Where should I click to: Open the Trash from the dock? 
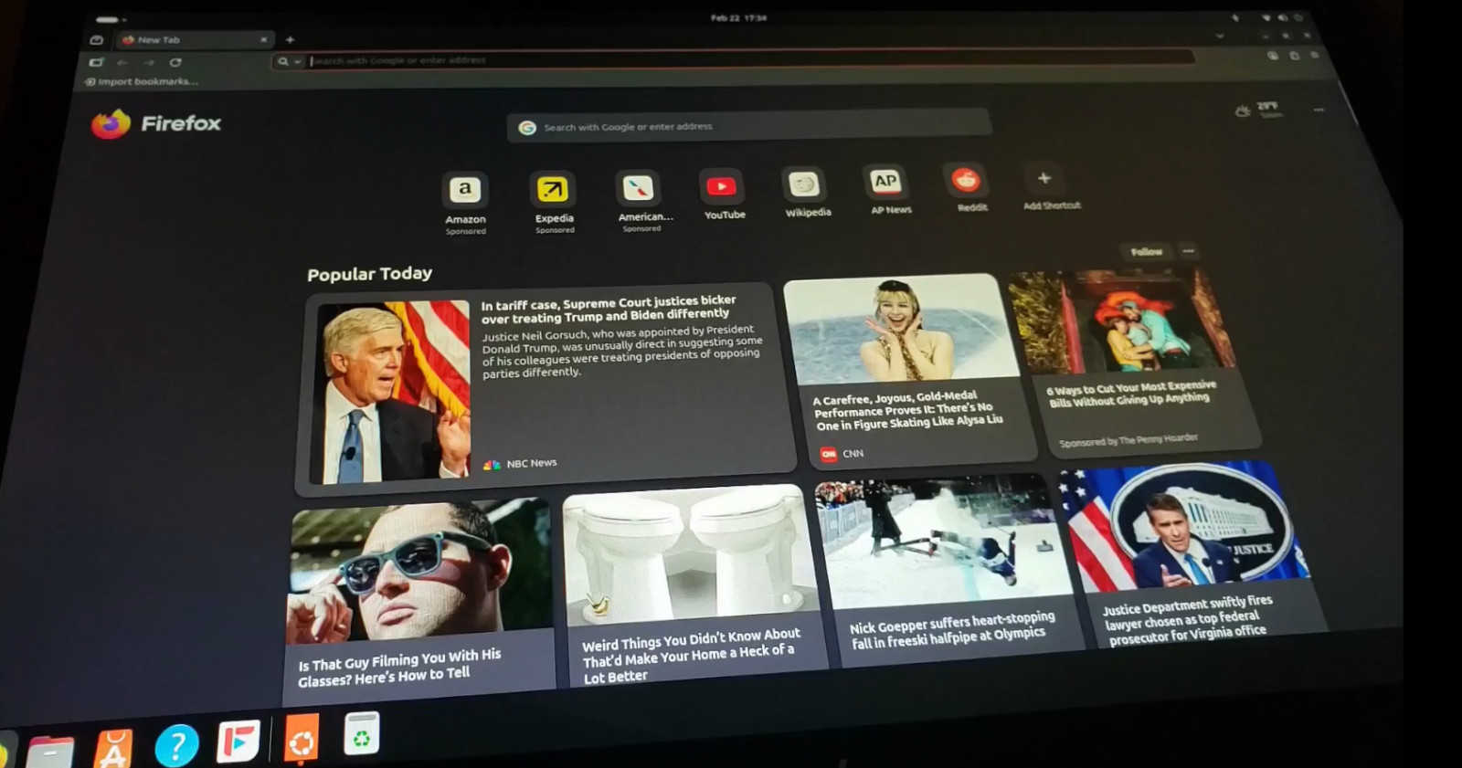point(361,733)
